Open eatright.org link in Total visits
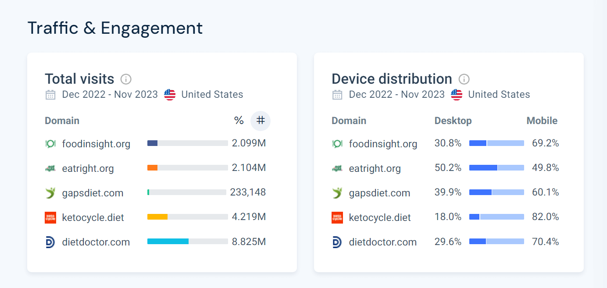 pyautogui.click(x=88, y=168)
